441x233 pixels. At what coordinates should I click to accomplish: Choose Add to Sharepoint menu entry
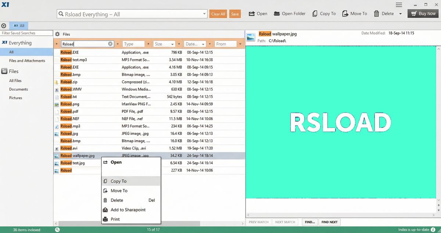coord(128,210)
